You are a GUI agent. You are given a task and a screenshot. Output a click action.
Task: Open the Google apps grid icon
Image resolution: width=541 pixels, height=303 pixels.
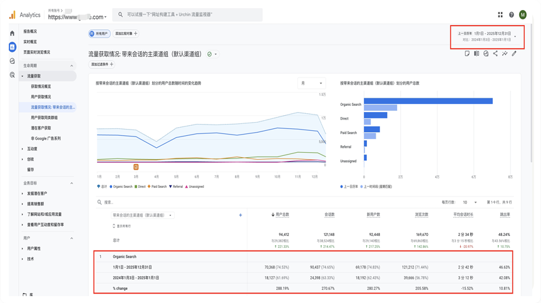point(500,14)
